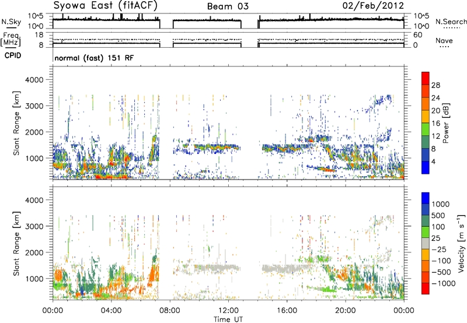Click the bright blue bottom Power colorbar segment
This screenshot has width=467, height=323.
pyautogui.click(x=426, y=167)
